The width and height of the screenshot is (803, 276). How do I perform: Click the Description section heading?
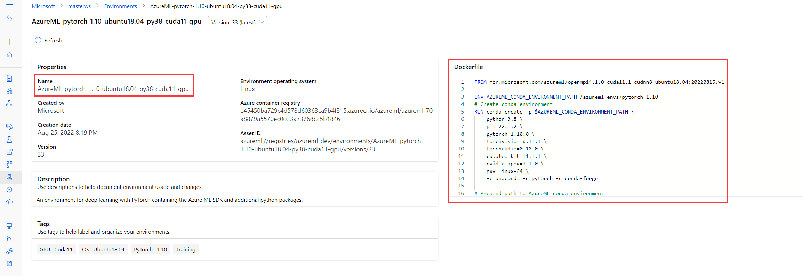point(54,179)
